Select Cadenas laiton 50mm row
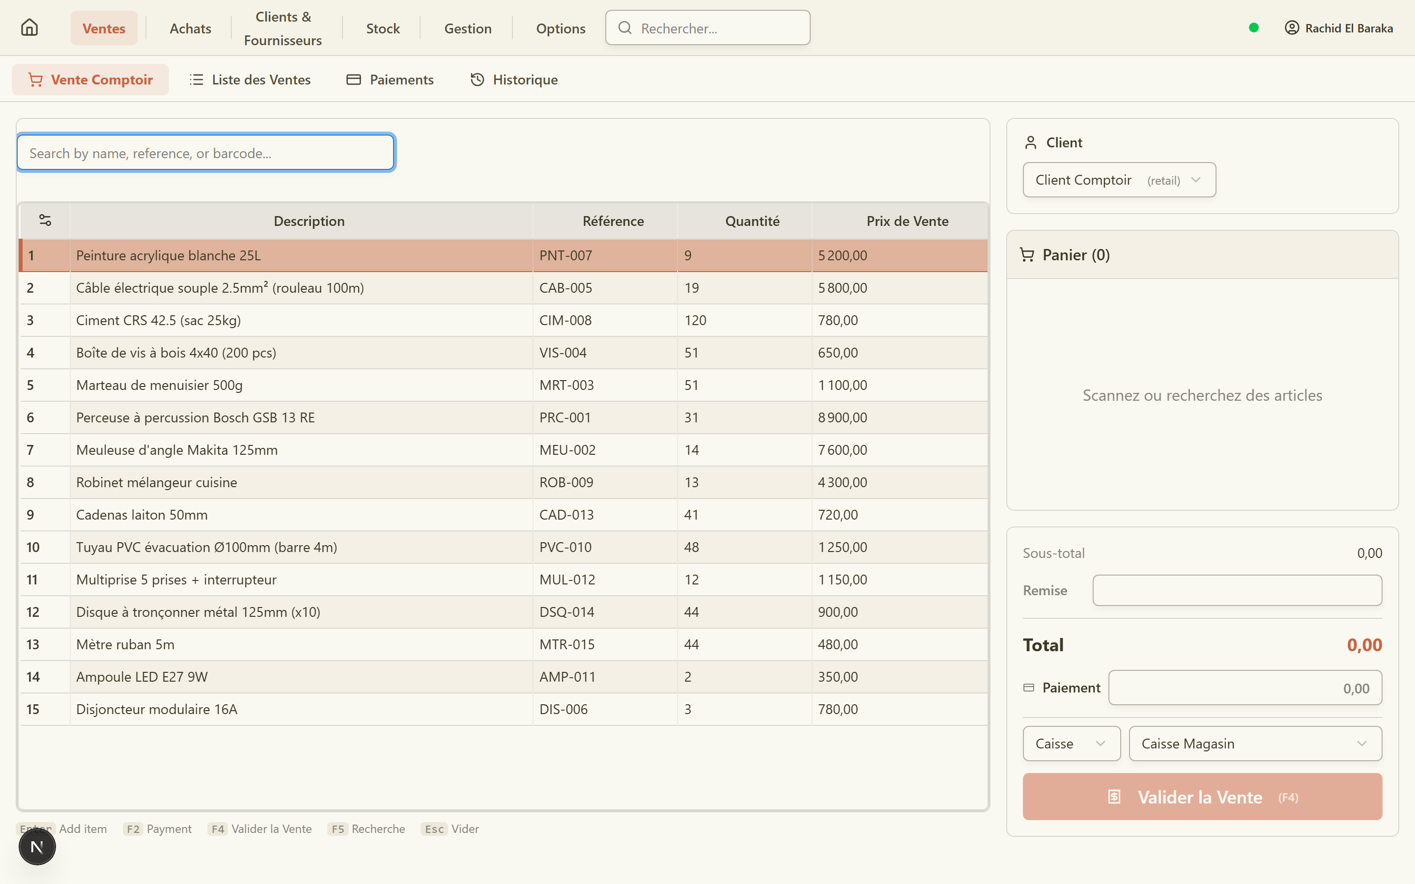This screenshot has height=884, width=1415. point(504,515)
